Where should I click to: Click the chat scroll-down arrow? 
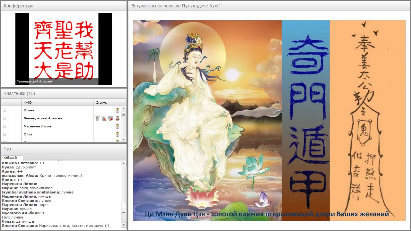click(124, 226)
